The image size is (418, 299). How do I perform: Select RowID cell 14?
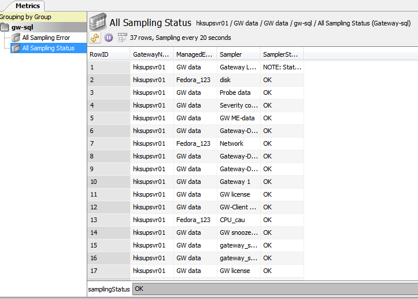click(x=109, y=232)
